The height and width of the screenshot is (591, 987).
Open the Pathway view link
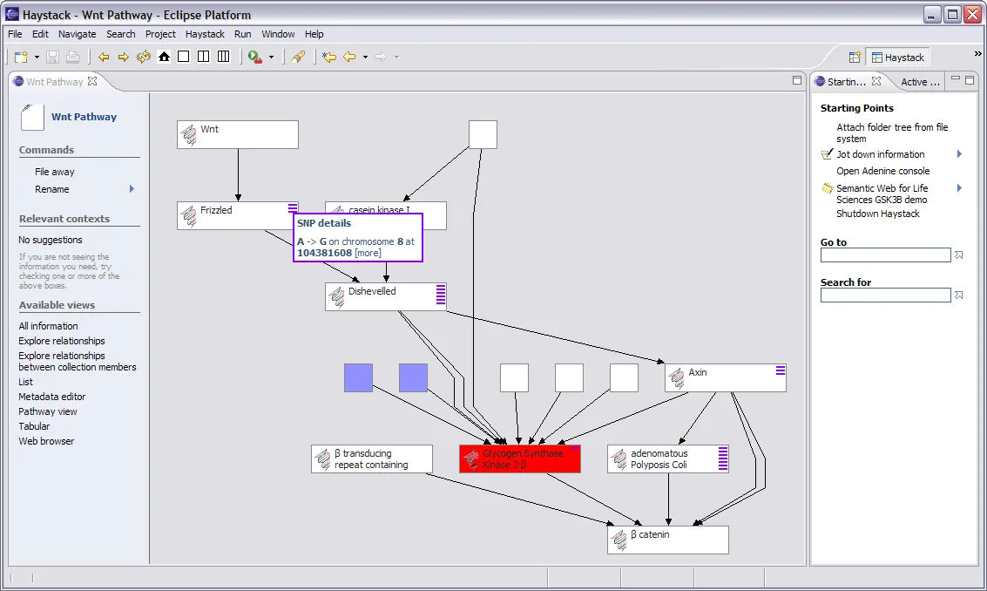(48, 411)
